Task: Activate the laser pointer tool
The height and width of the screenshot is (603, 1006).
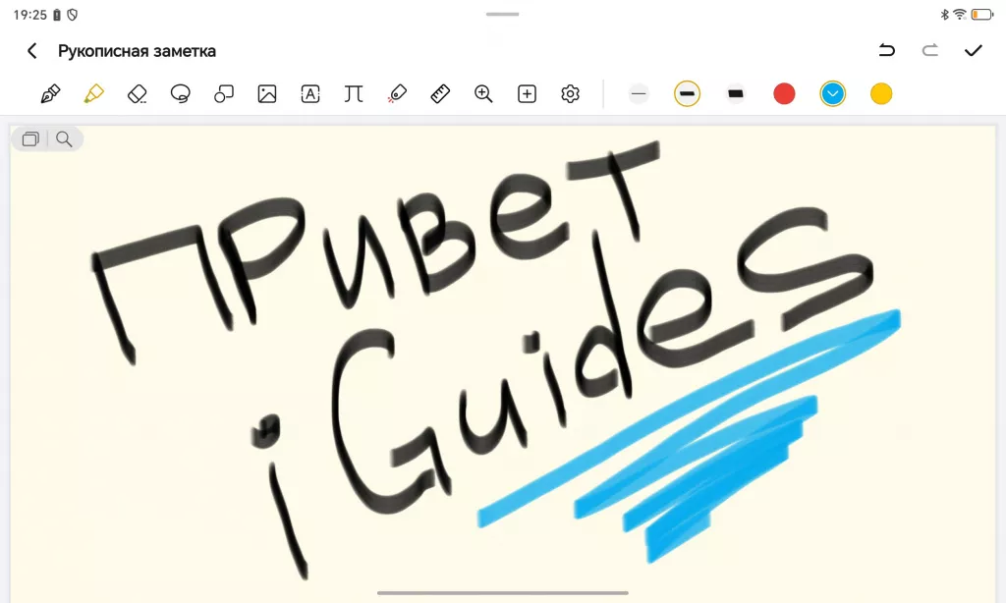Action: 397,93
